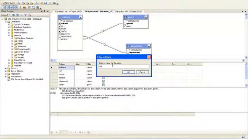
Task: Show the Diagram pane toggle icon
Action: coord(3,7)
